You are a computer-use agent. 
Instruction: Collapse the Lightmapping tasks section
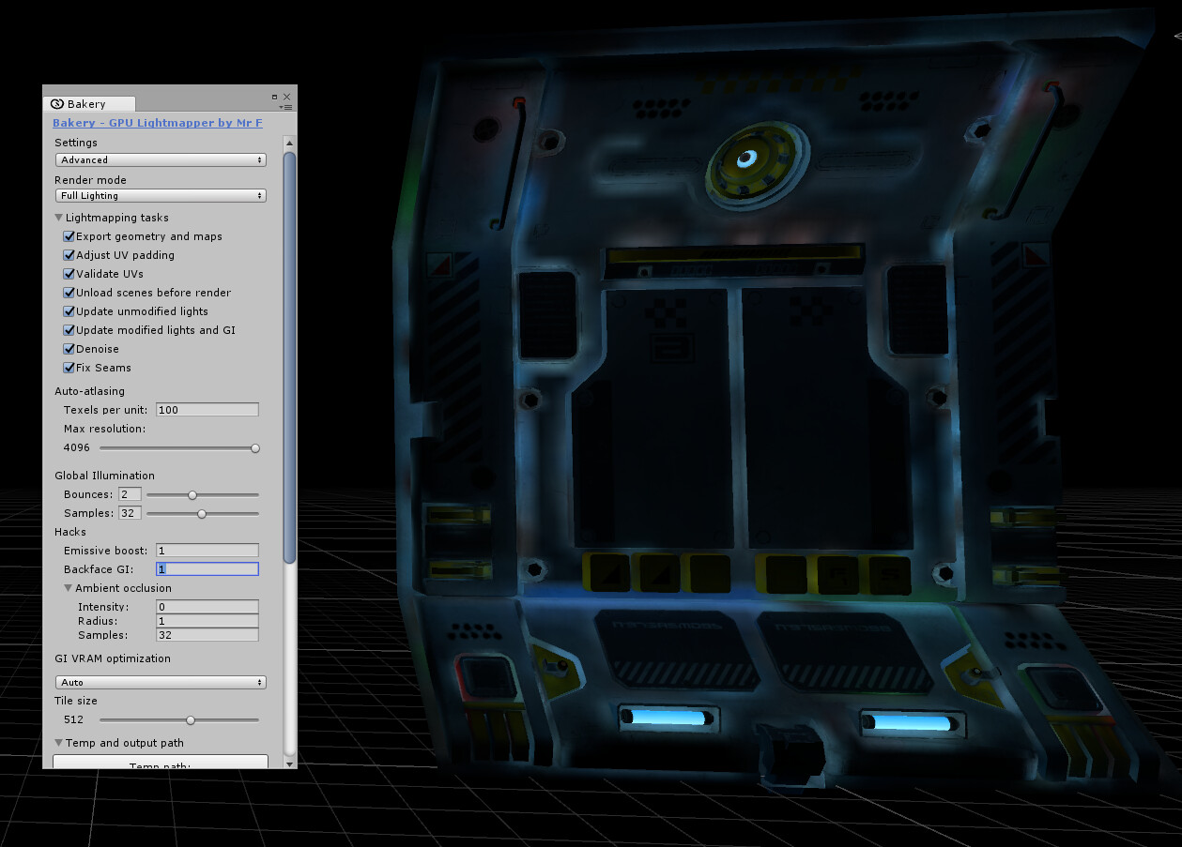pos(58,217)
